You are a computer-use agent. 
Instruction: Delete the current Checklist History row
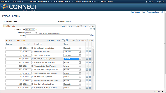(94, 29)
